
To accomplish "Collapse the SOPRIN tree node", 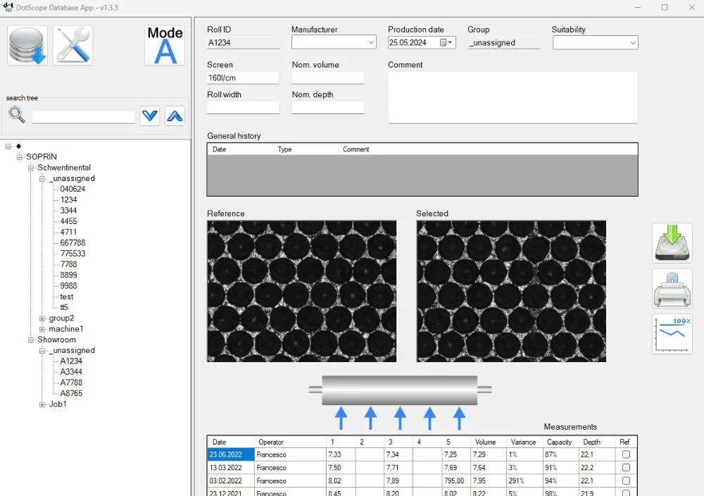I will 19,157.
